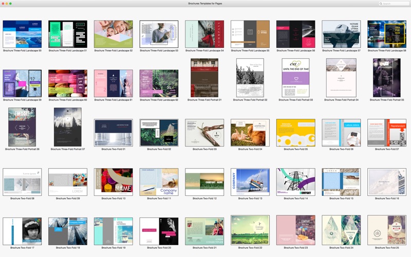Select Brochure Two-Fold 24 template
The height and width of the screenshot is (257, 411).
coord(341,230)
